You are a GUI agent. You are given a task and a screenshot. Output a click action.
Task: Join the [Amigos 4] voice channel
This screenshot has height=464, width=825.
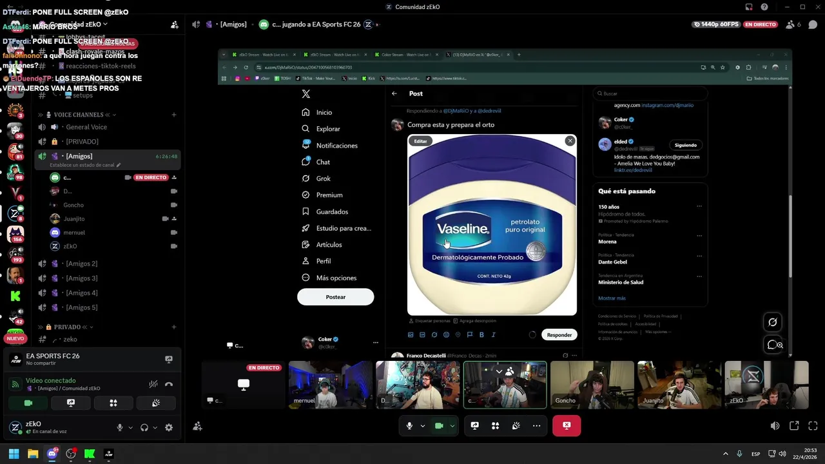pos(108,293)
